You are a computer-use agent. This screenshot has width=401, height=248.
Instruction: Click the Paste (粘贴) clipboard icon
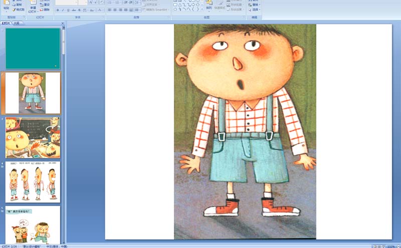7,3
